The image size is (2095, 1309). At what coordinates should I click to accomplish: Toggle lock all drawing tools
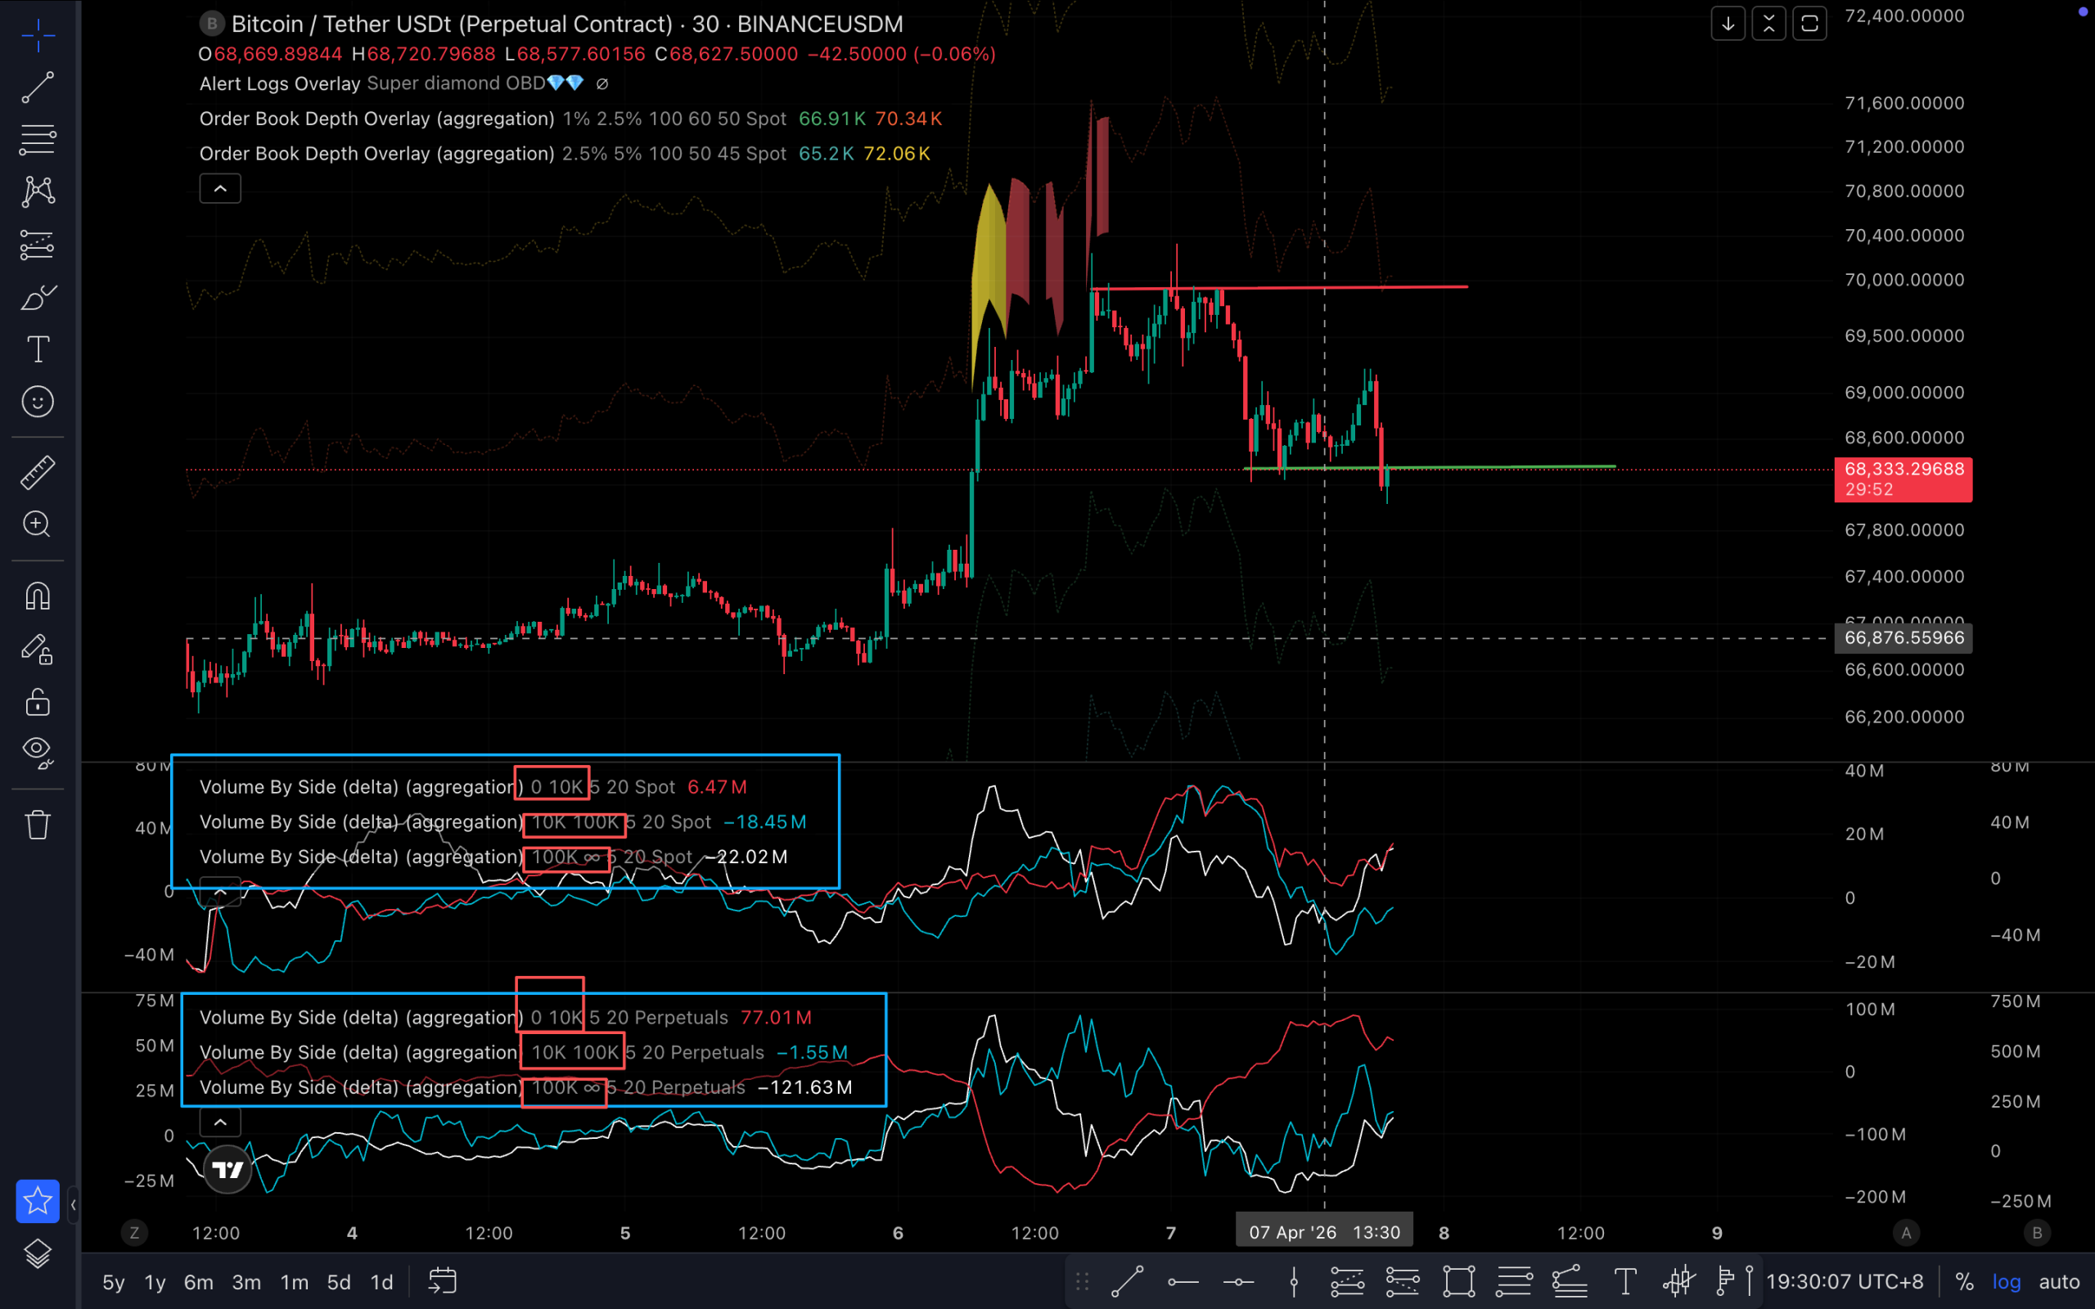coord(37,702)
